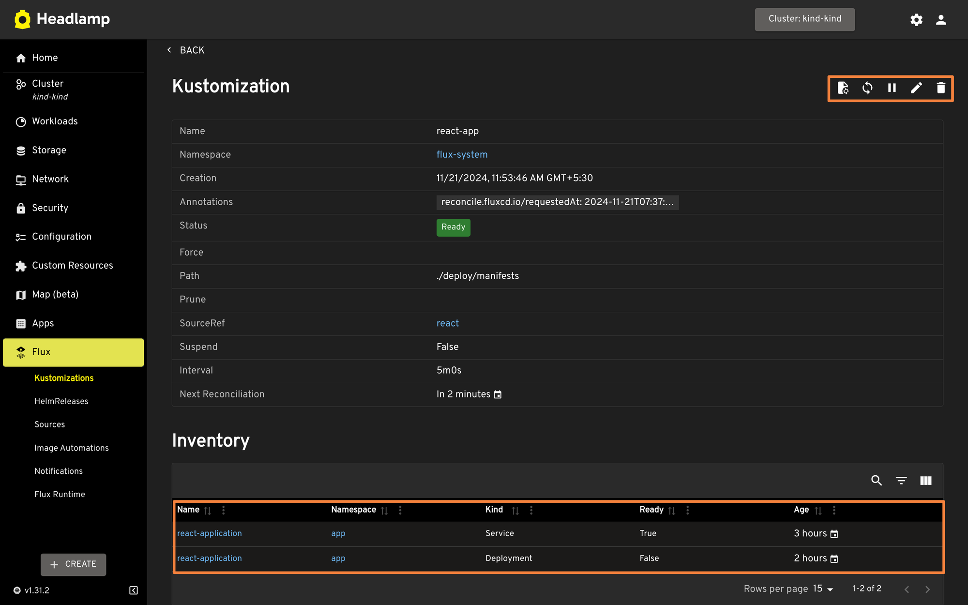Sort Inventory by Ready
Image resolution: width=968 pixels, height=605 pixels.
(x=672, y=511)
